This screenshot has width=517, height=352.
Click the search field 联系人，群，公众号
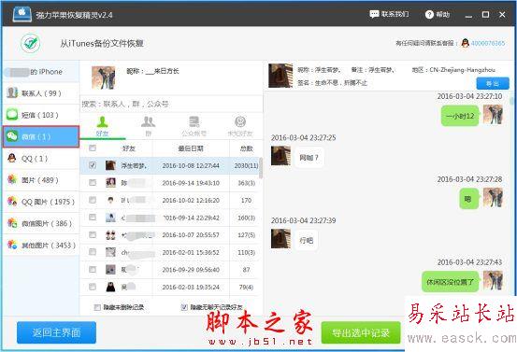click(x=171, y=104)
